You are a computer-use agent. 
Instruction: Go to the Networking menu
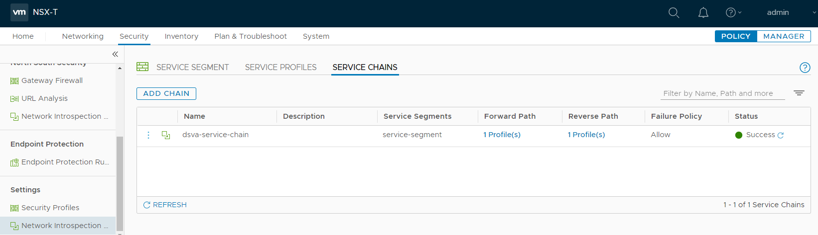tap(83, 36)
